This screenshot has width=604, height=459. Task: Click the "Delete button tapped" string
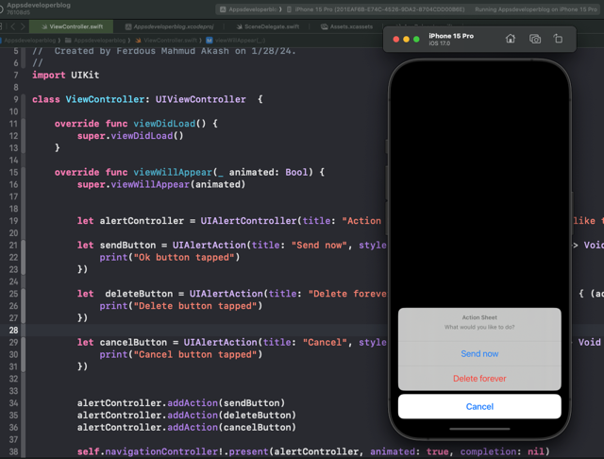coord(195,306)
